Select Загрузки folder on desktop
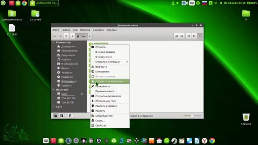258x145 pixels. pos(35,15)
